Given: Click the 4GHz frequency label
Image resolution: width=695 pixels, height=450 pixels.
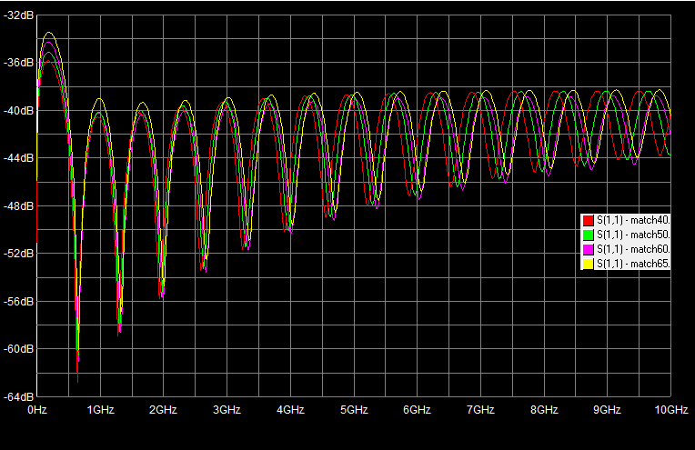Looking at the screenshot, I should pos(290,410).
